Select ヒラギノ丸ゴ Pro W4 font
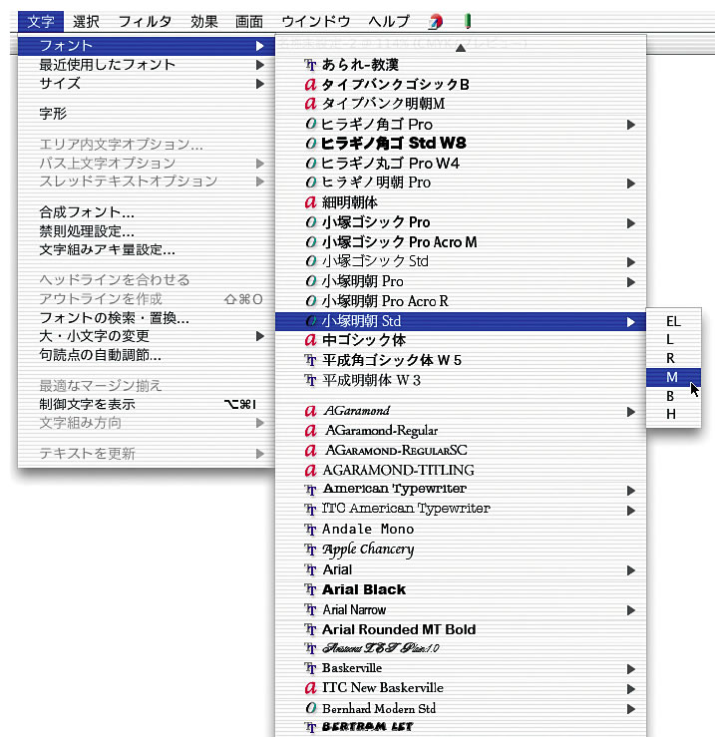715x737 pixels. pyautogui.click(x=461, y=164)
